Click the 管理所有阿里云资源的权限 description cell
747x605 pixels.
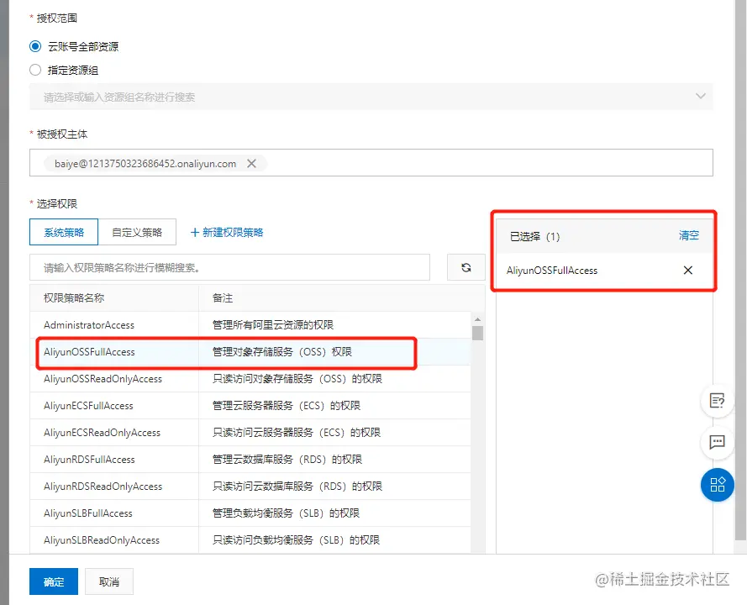pyautogui.click(x=334, y=325)
